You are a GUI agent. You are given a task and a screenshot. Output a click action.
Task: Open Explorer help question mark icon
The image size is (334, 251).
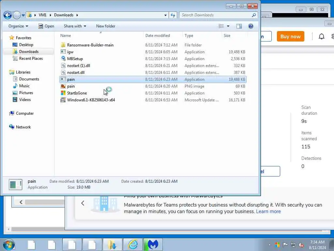pyautogui.click(x=251, y=26)
